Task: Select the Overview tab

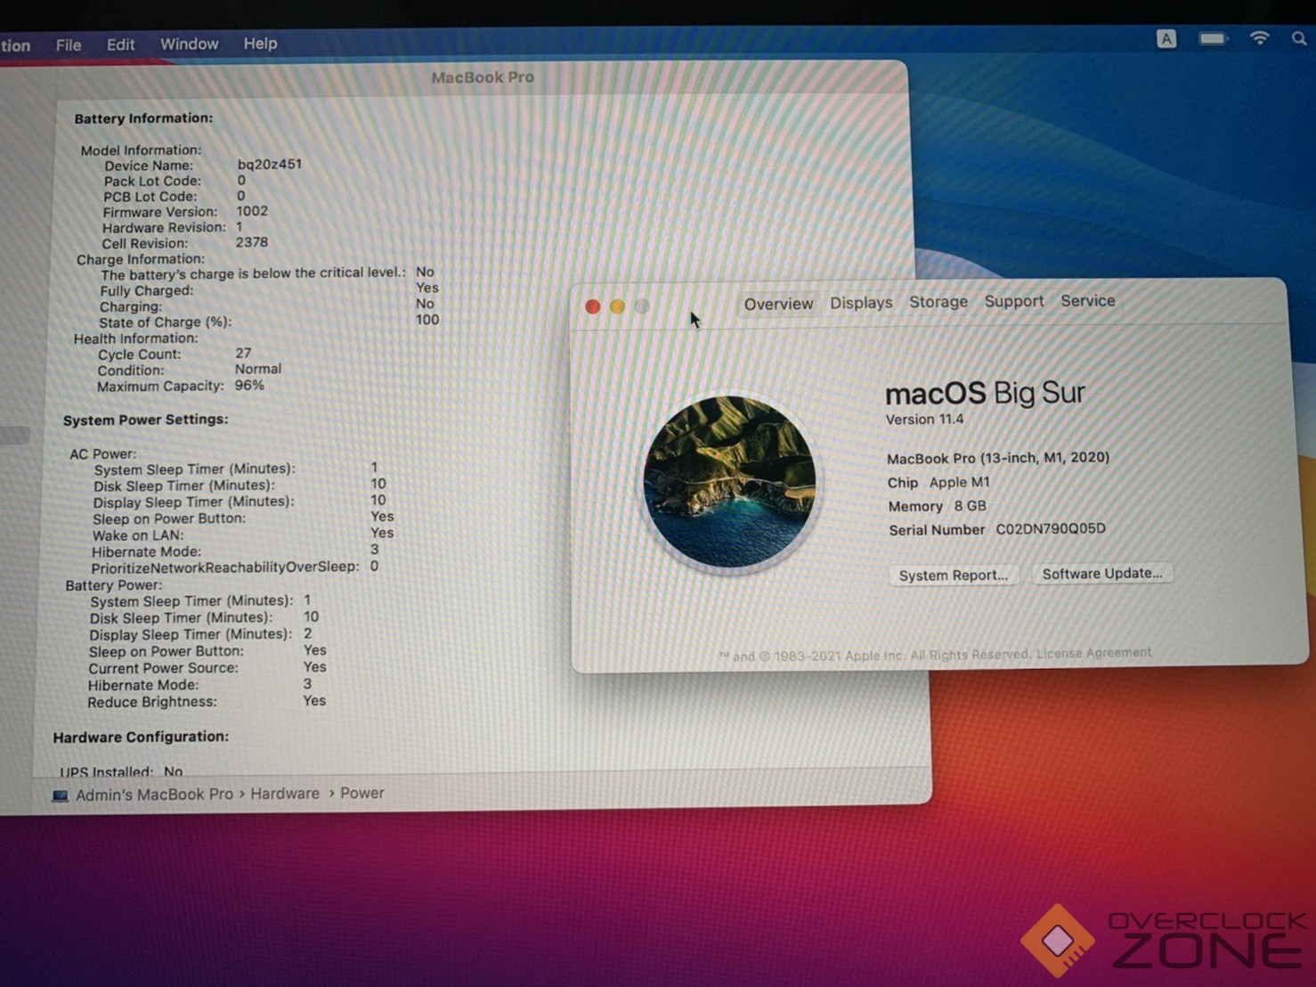Action: coord(778,304)
